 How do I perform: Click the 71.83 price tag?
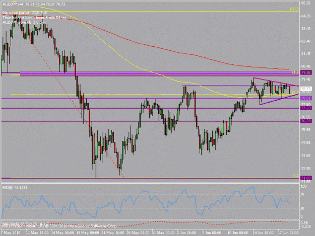[306, 178]
